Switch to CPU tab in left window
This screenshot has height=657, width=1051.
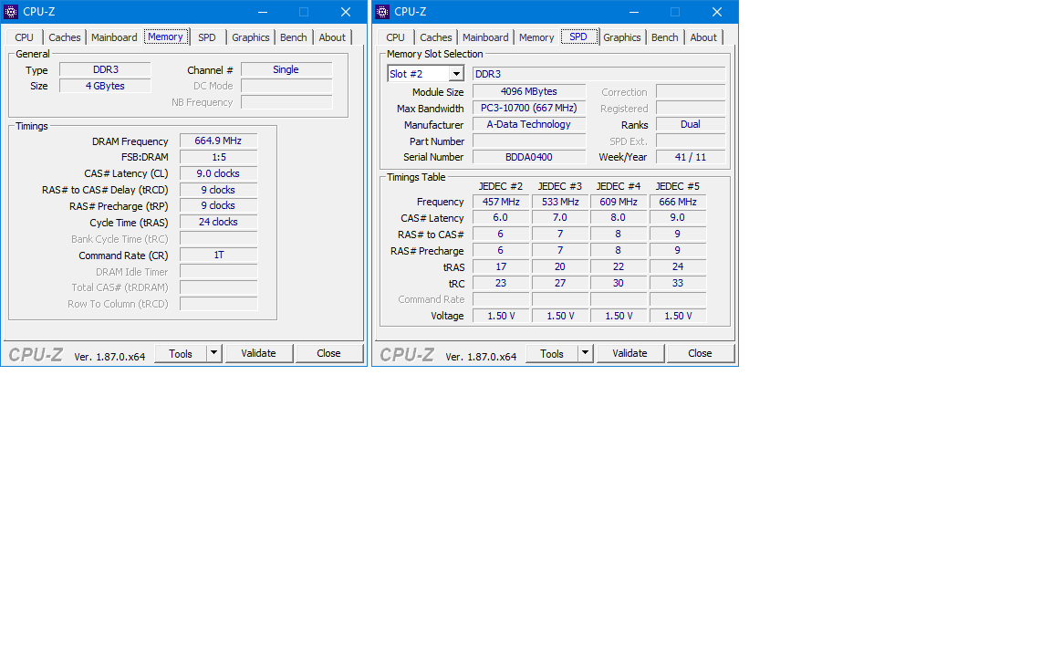tap(25, 37)
